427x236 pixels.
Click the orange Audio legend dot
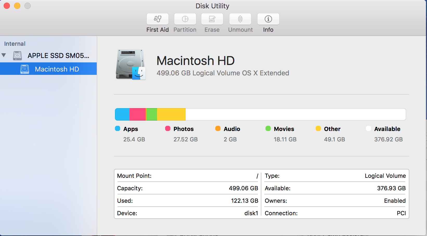tap(218, 128)
